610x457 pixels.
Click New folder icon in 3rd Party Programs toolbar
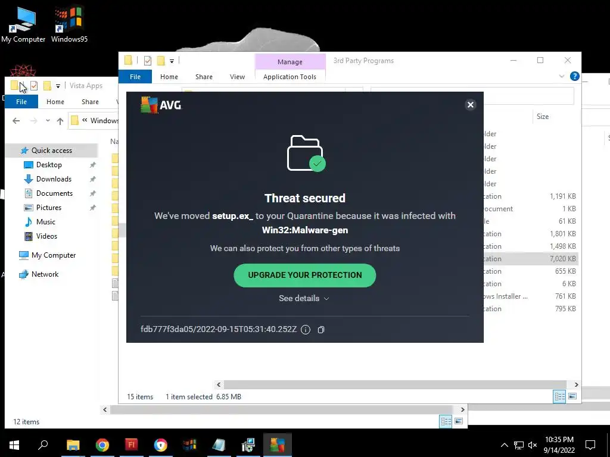pyautogui.click(x=161, y=61)
